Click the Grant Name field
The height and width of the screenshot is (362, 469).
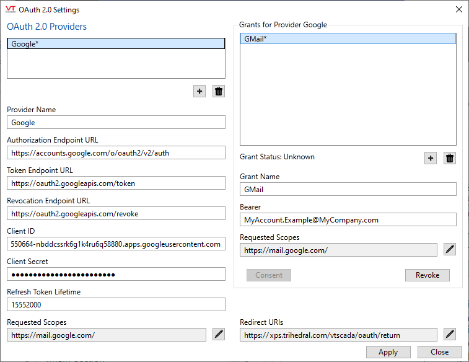coord(348,190)
